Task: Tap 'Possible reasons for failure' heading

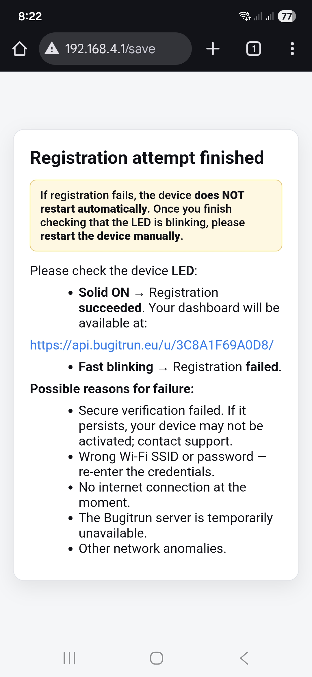Action: click(x=112, y=389)
